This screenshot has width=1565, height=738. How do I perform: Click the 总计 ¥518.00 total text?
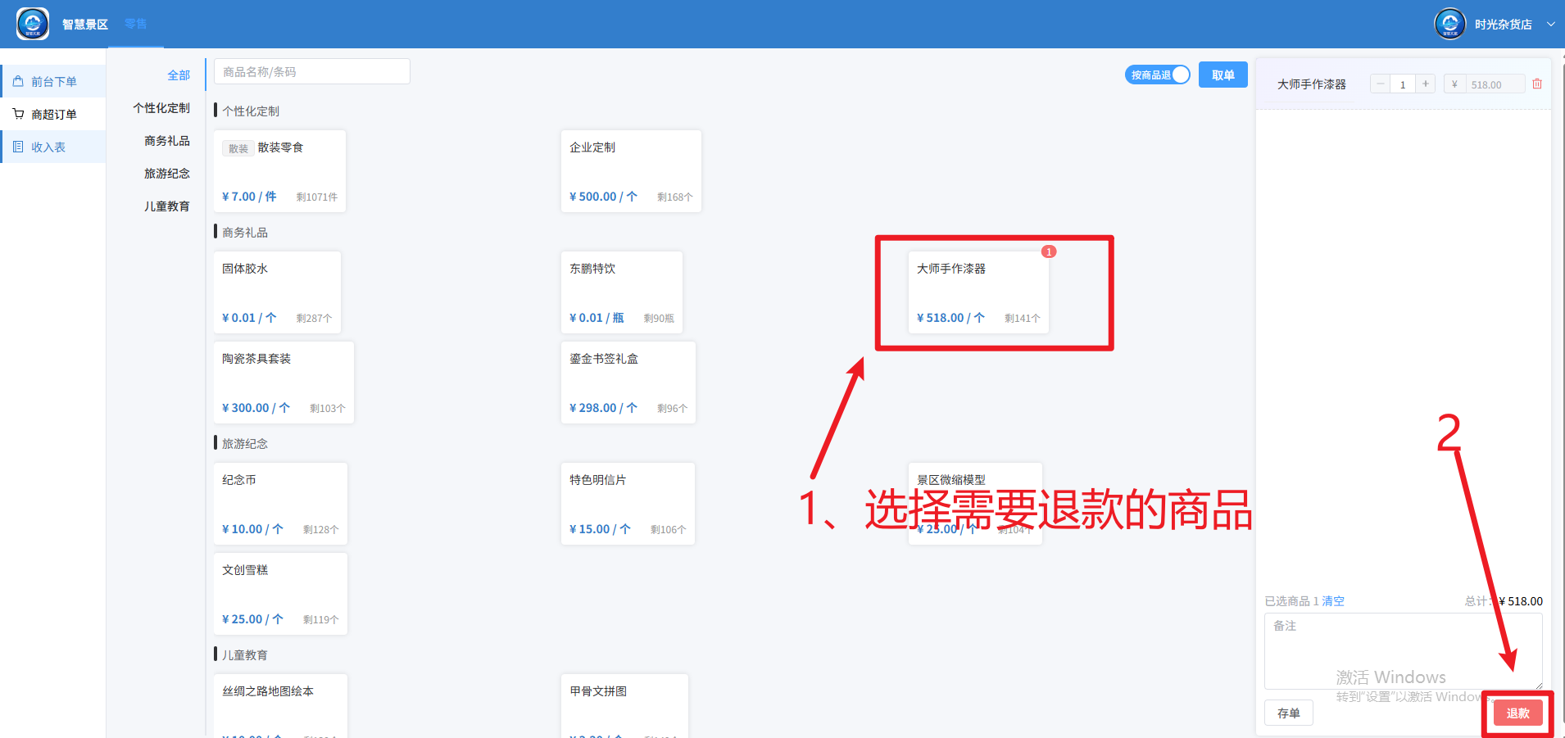pos(1504,600)
